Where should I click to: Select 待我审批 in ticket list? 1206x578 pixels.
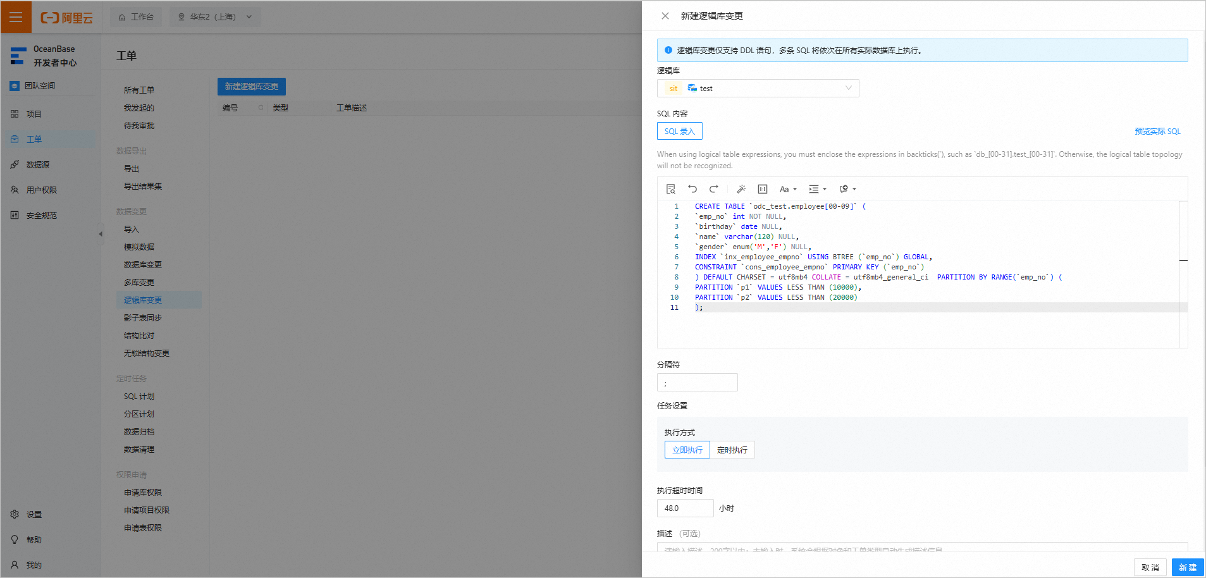tap(139, 126)
